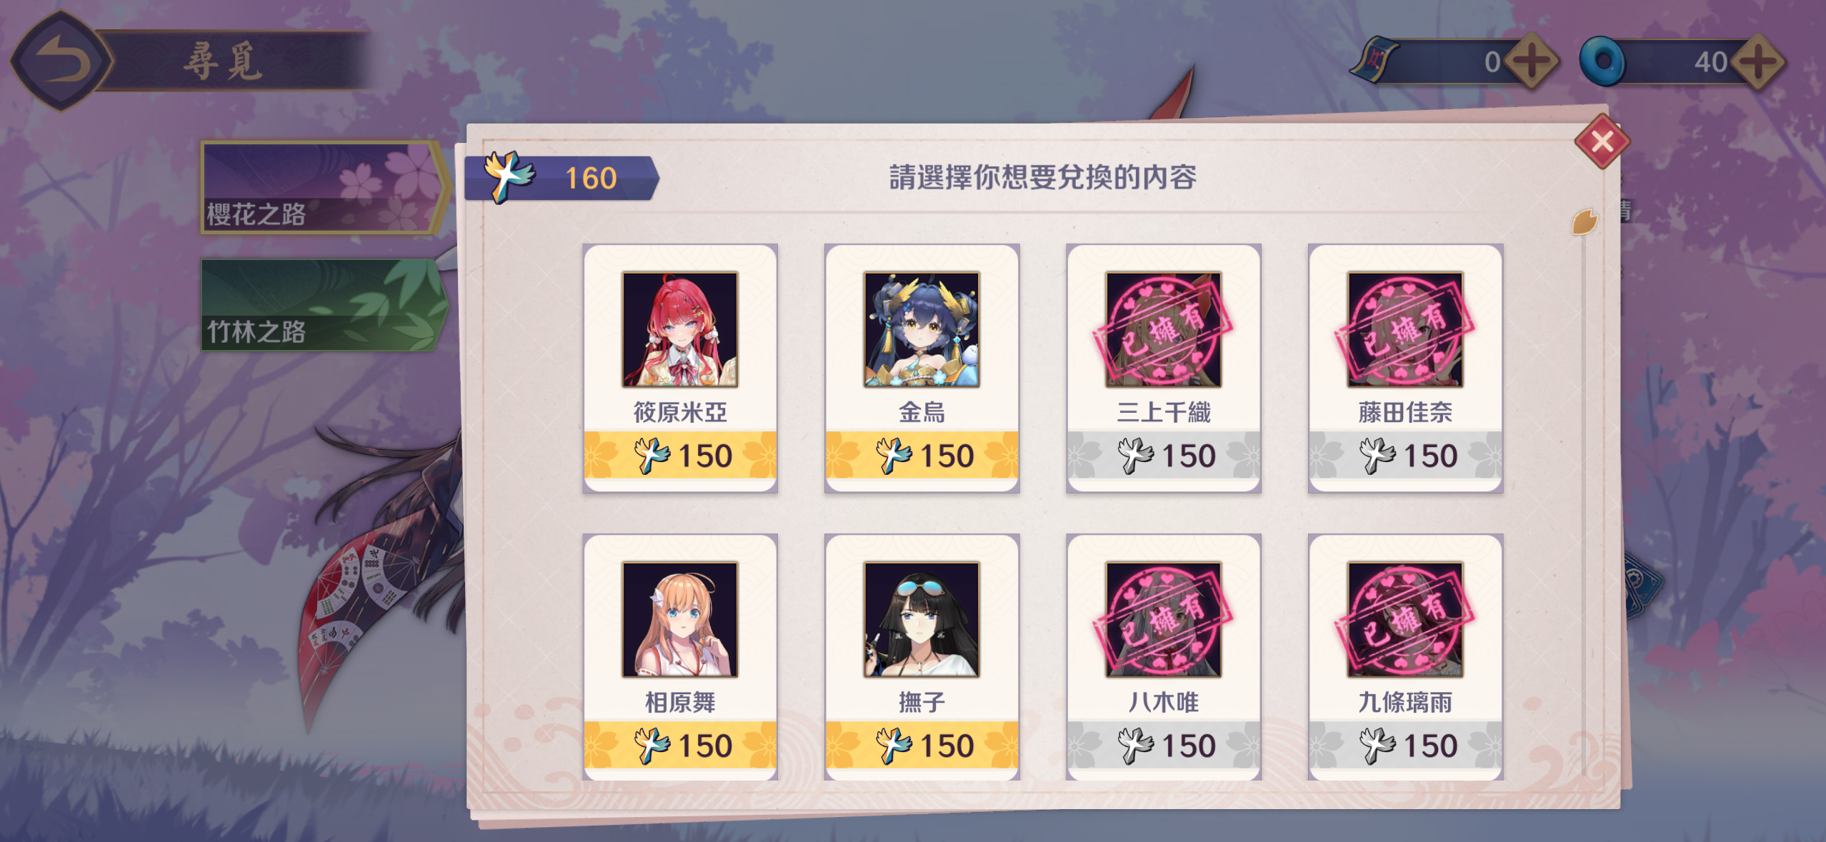Click the star token icon showing 160

pos(508,176)
